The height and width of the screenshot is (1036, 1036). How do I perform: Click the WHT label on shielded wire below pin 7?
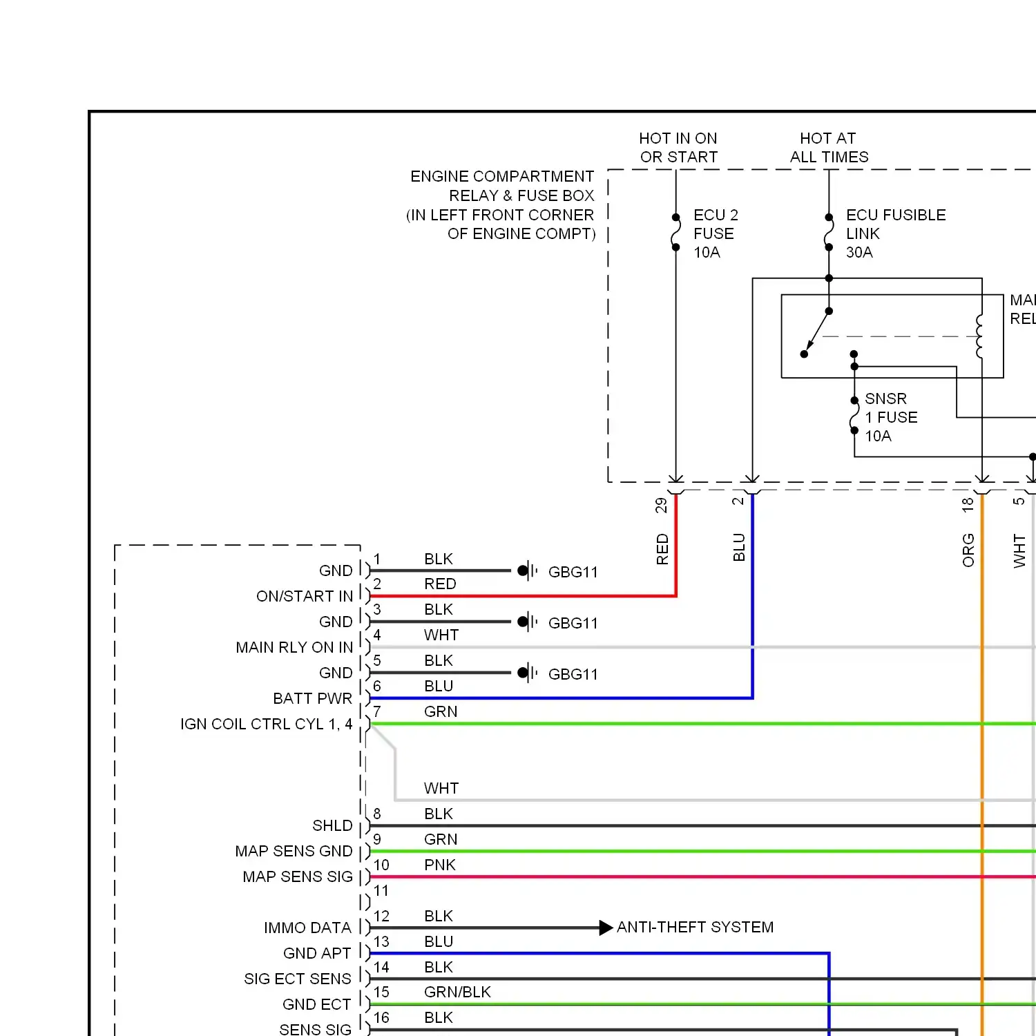coord(441,788)
